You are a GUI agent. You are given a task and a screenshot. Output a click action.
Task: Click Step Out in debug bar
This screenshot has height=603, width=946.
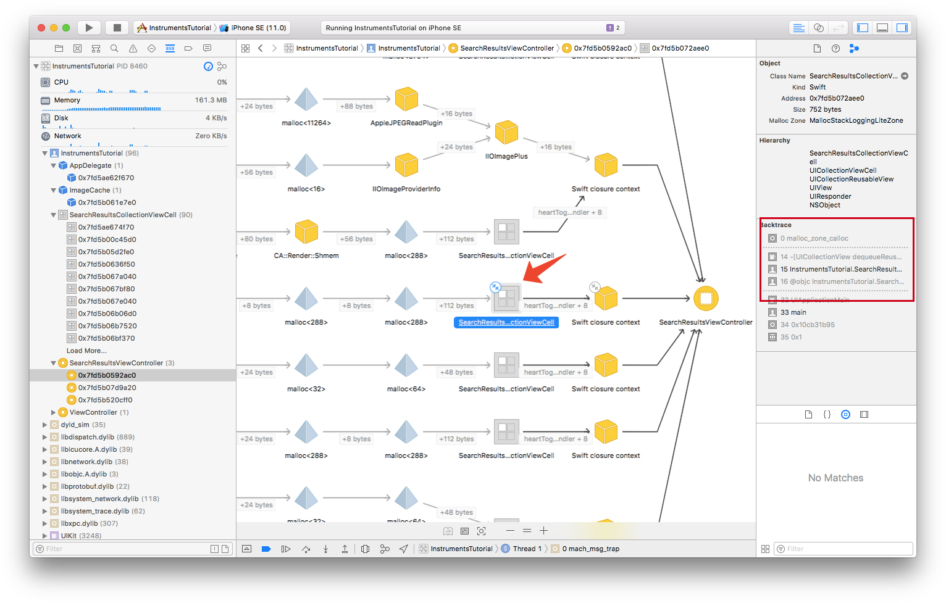click(345, 549)
